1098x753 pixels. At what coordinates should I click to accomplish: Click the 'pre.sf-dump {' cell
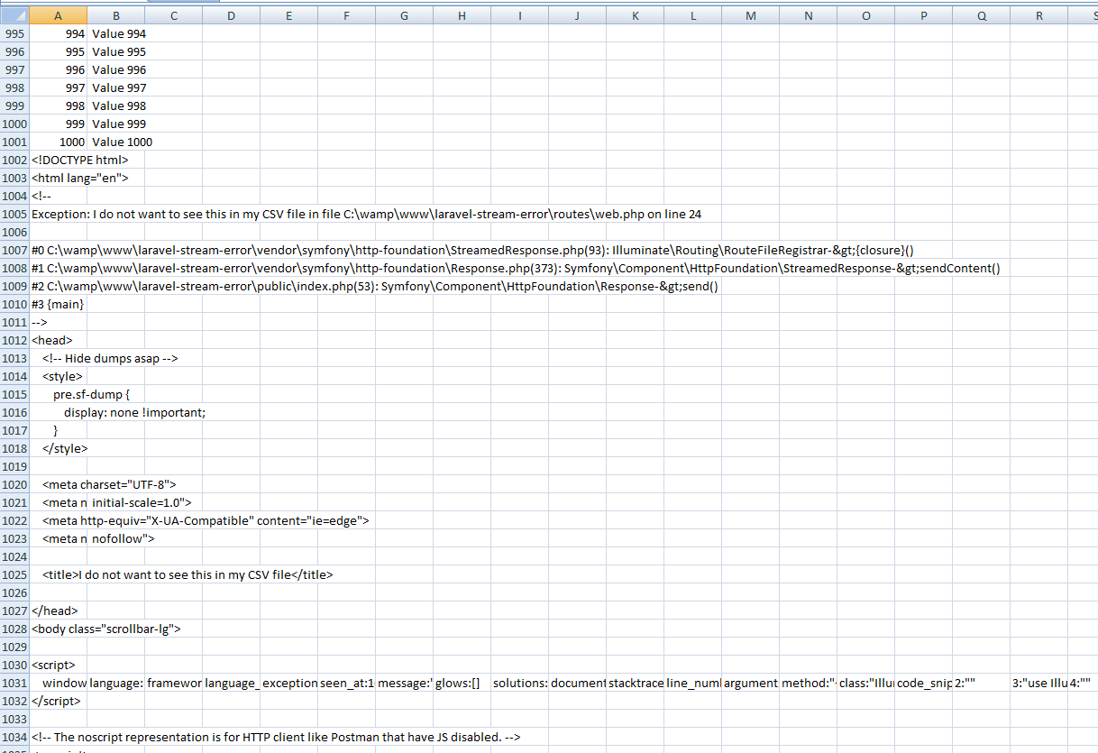[91, 394]
